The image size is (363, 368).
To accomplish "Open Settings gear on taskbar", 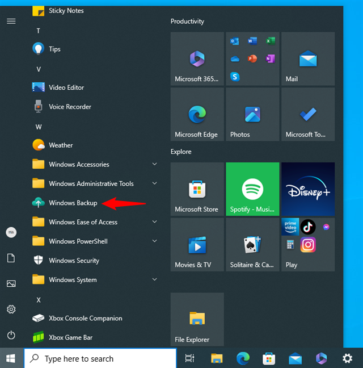I will (347, 358).
